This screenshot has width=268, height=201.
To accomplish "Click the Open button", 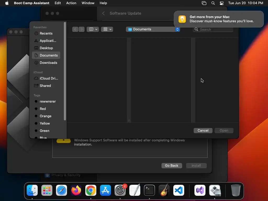I will (x=224, y=131).
